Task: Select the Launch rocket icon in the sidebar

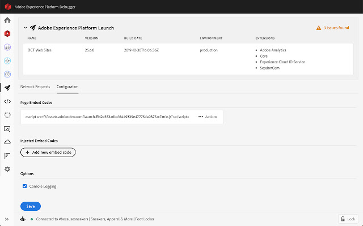Action: tap(7, 88)
